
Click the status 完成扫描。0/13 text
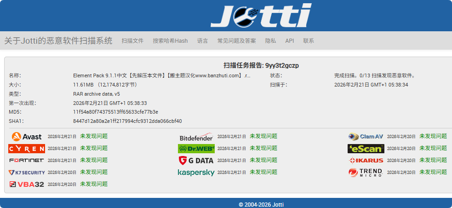(375, 75)
